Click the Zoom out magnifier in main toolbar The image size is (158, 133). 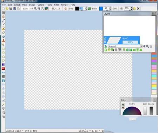click(x=39, y=8)
